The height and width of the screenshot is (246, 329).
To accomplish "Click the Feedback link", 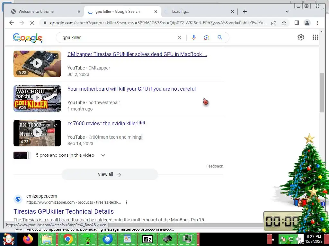I will [x=215, y=166].
